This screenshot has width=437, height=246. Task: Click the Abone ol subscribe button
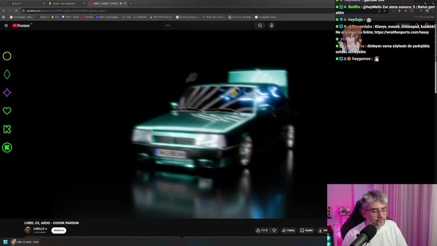tap(59, 230)
